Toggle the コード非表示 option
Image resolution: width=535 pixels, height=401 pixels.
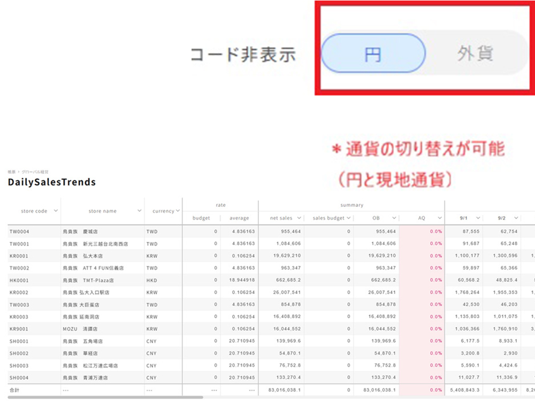coord(243,55)
